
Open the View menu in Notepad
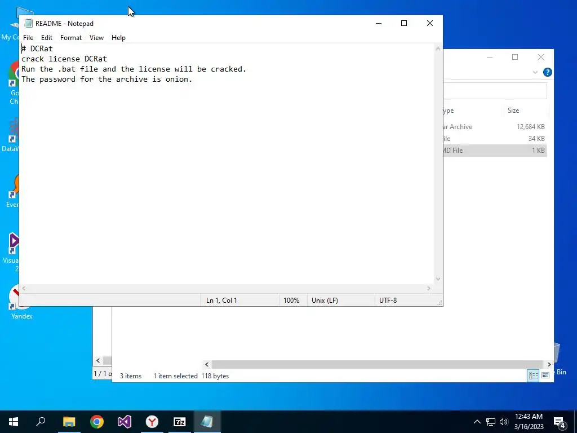[96, 38]
